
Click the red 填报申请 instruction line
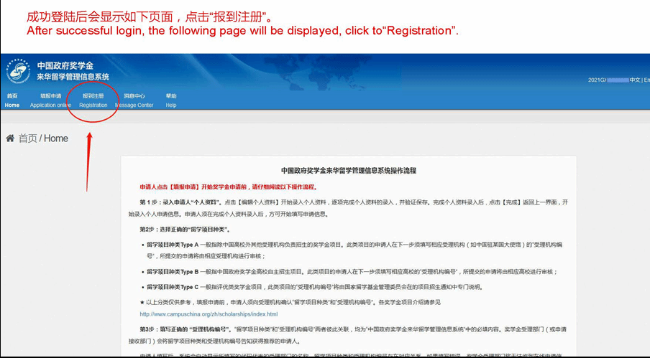(x=228, y=187)
